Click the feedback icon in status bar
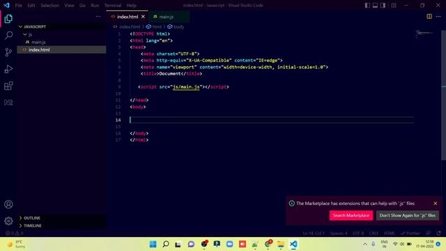Image resolution: width=446 pixels, height=251 pixels. point(429,234)
